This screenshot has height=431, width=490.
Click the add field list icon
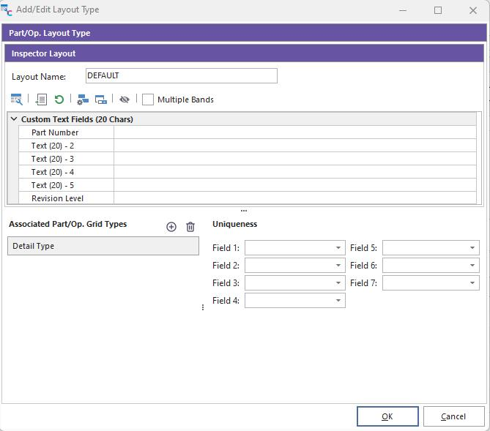pos(41,100)
